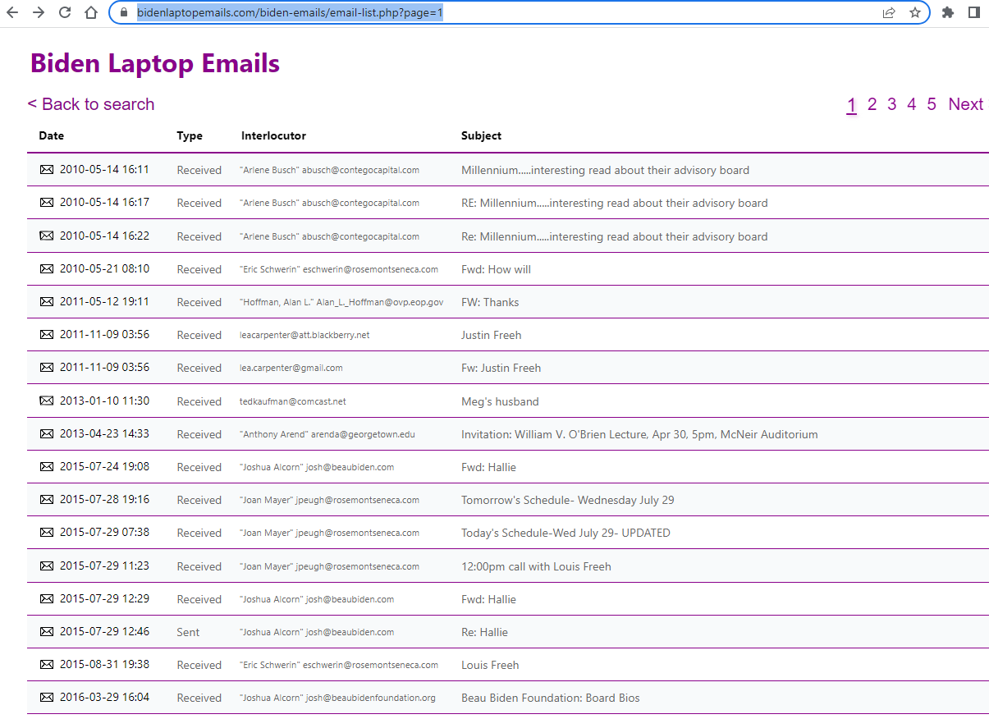Click the browser forward arrow

pos(39,12)
